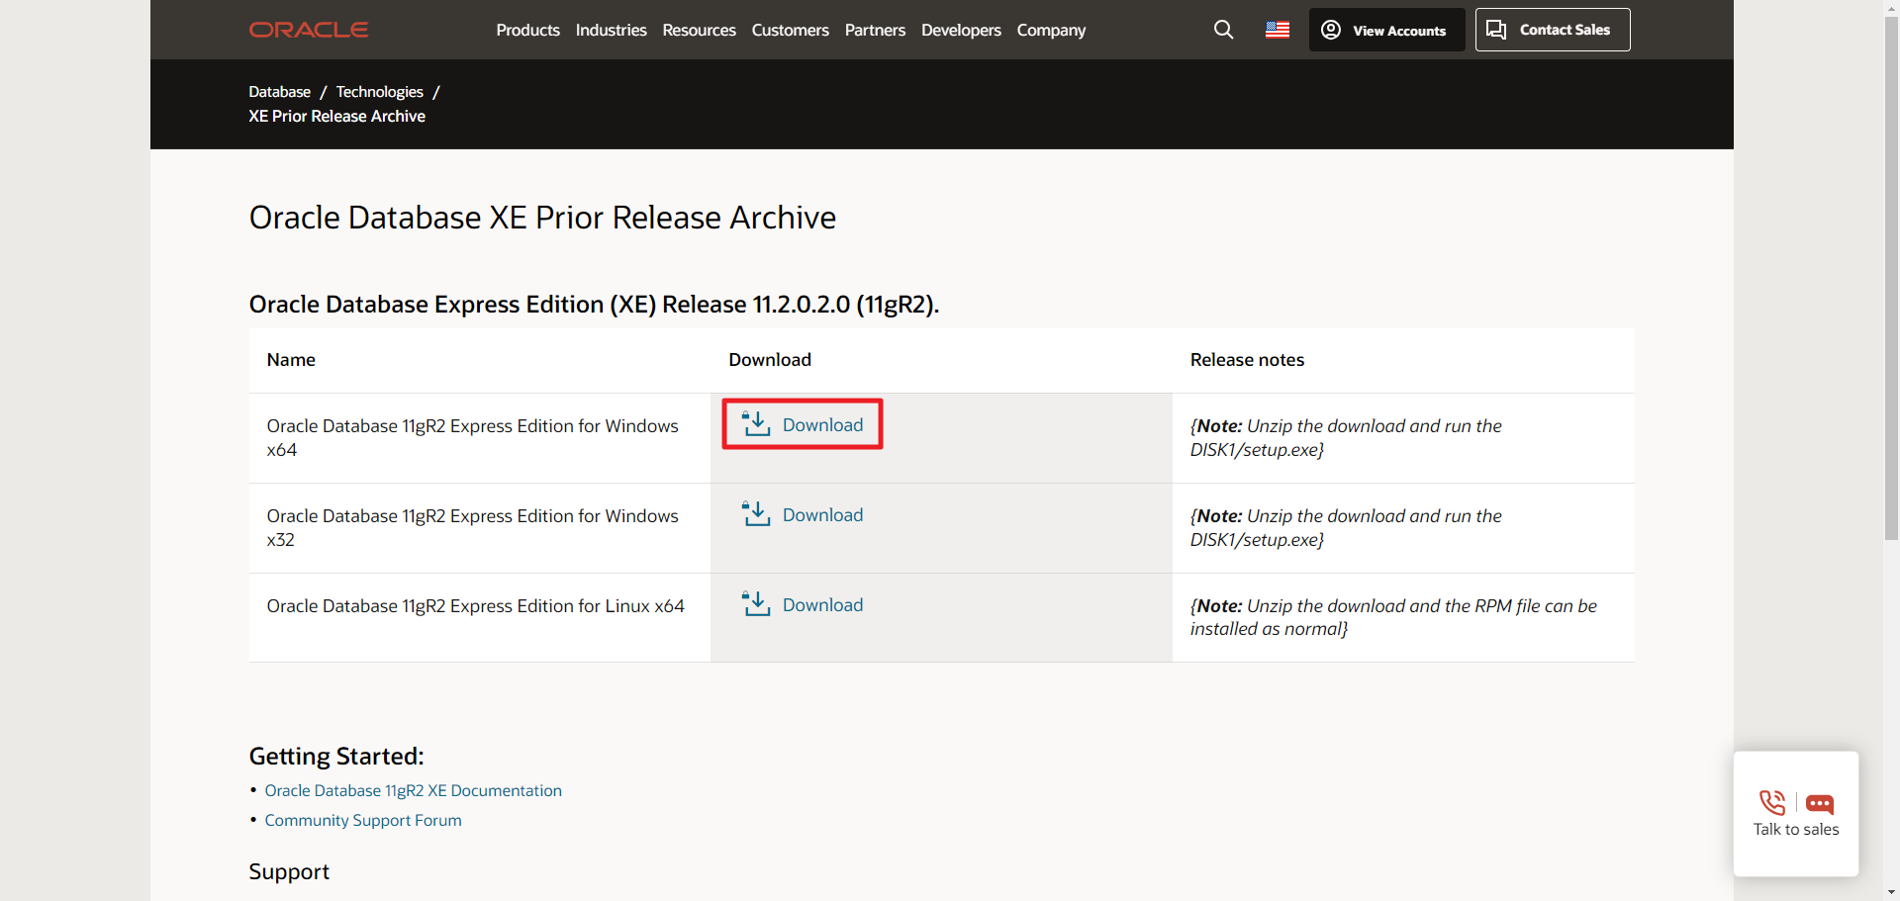1900x901 pixels.
Task: Click Download link for Linux x64 edition
Action: coord(822,604)
